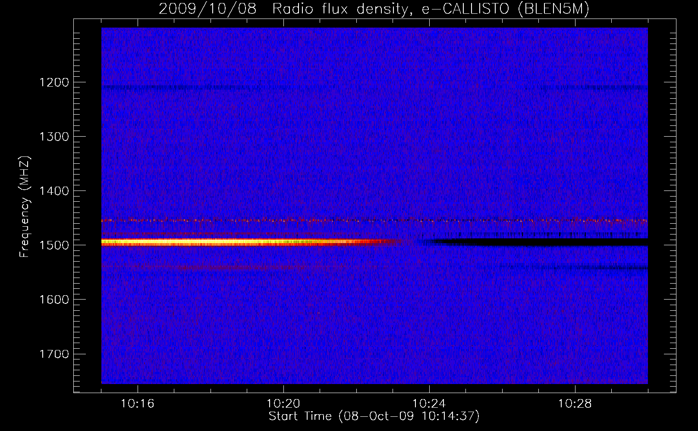Click the dotted red line near 1455 MHz

(374, 220)
